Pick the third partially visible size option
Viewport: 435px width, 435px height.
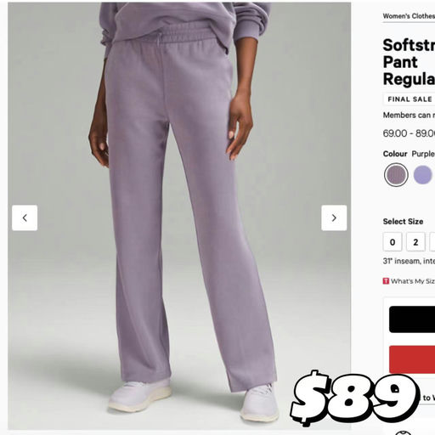pyautogui.click(x=432, y=242)
